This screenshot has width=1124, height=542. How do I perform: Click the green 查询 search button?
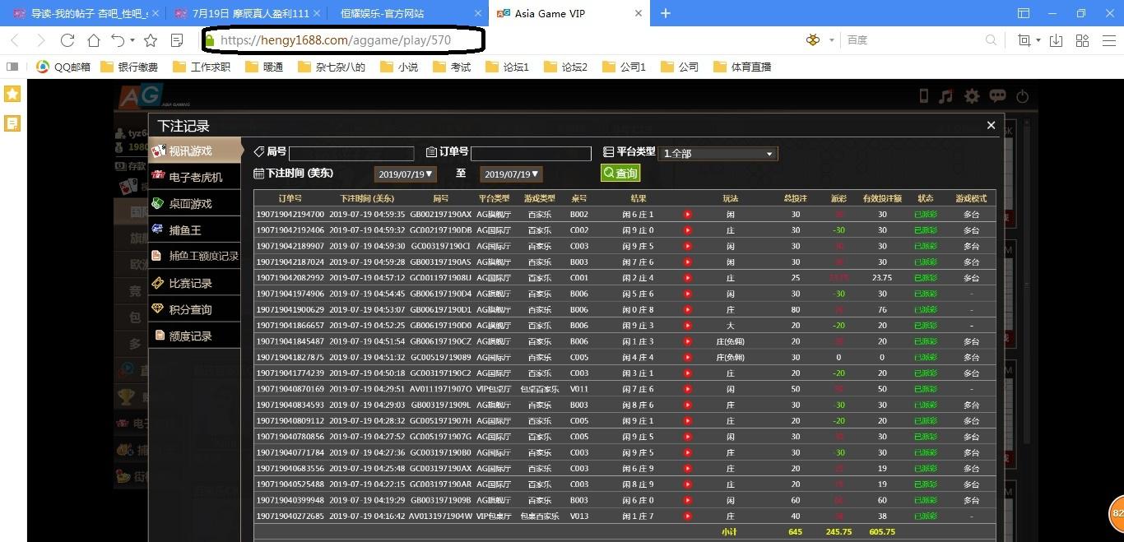click(x=620, y=174)
